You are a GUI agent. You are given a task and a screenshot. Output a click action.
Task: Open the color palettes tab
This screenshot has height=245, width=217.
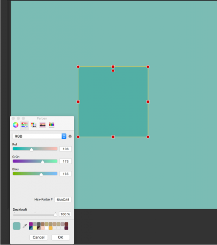[33, 125]
